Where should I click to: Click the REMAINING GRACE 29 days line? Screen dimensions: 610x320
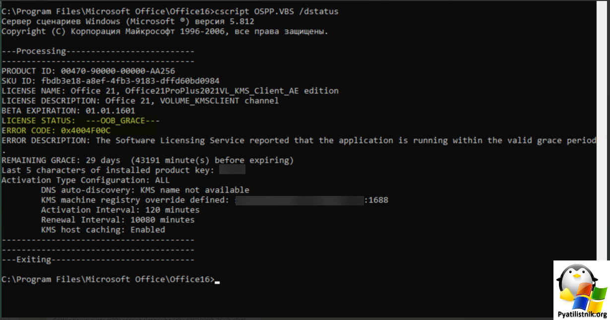click(148, 160)
